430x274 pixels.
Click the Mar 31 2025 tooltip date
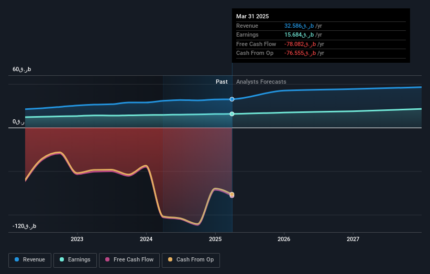coord(252,16)
